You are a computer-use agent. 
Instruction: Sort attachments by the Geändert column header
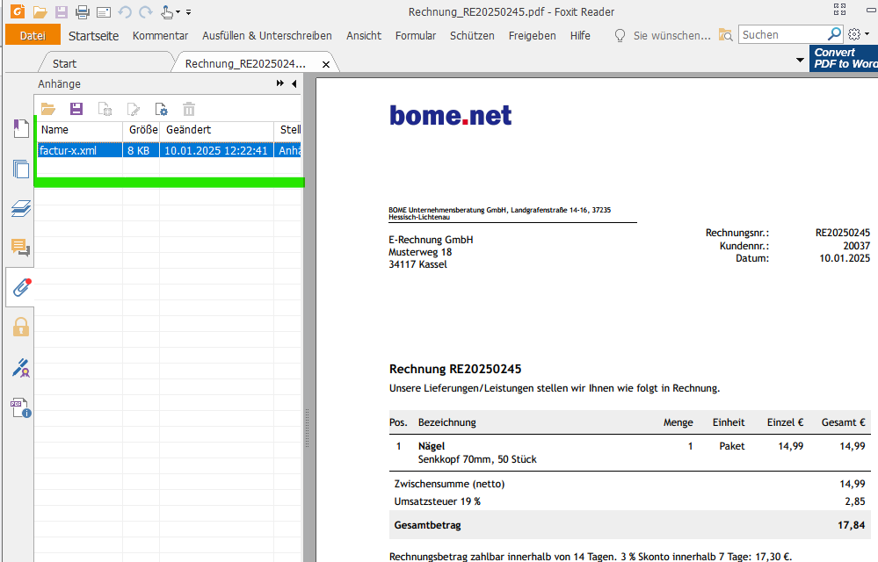217,130
